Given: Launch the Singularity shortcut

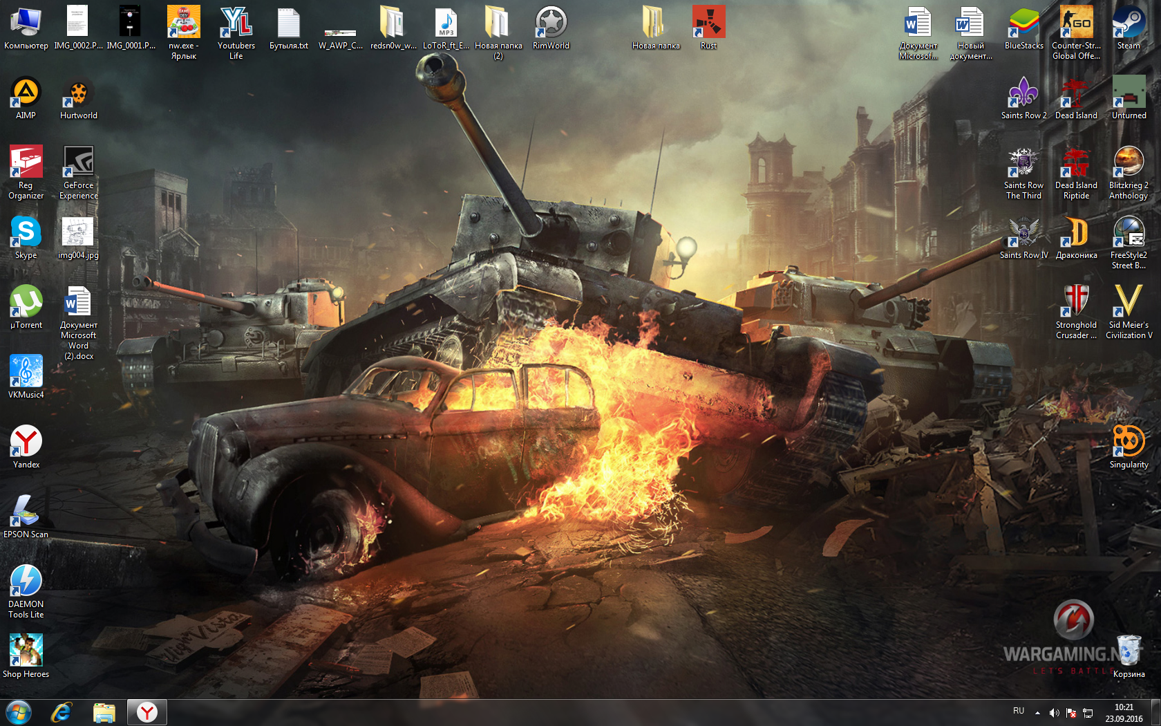Looking at the screenshot, I should click(1129, 447).
